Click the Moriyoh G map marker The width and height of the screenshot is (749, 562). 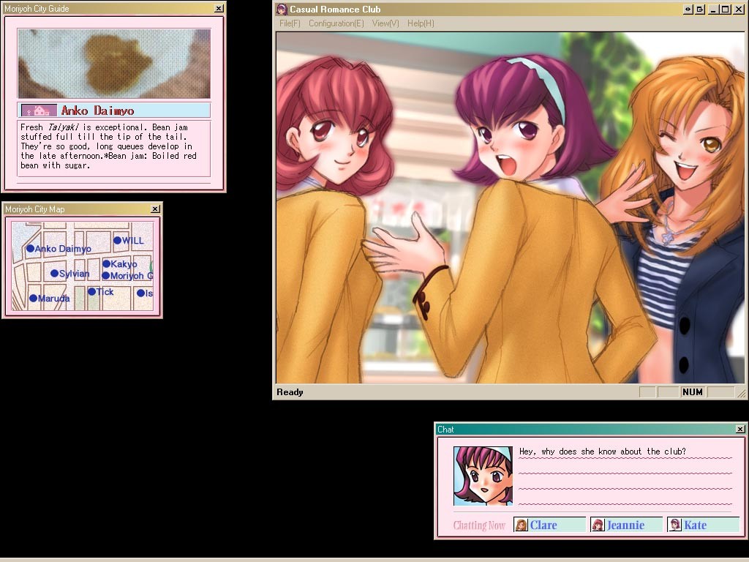[105, 276]
